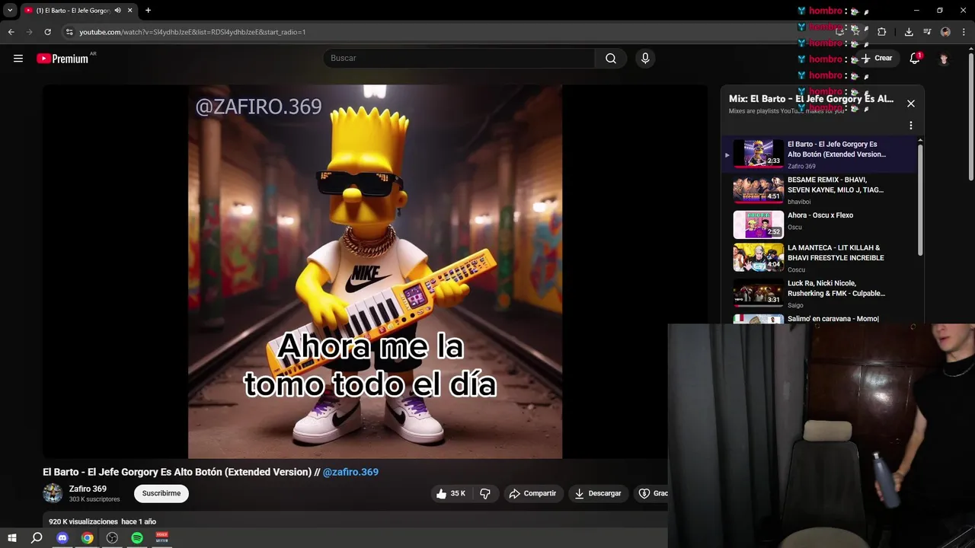
Task: Go back in Chrome
Action: 11,32
